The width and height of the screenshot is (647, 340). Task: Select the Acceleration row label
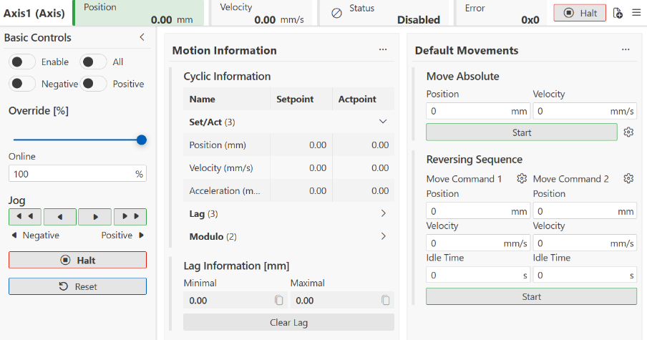pos(225,190)
